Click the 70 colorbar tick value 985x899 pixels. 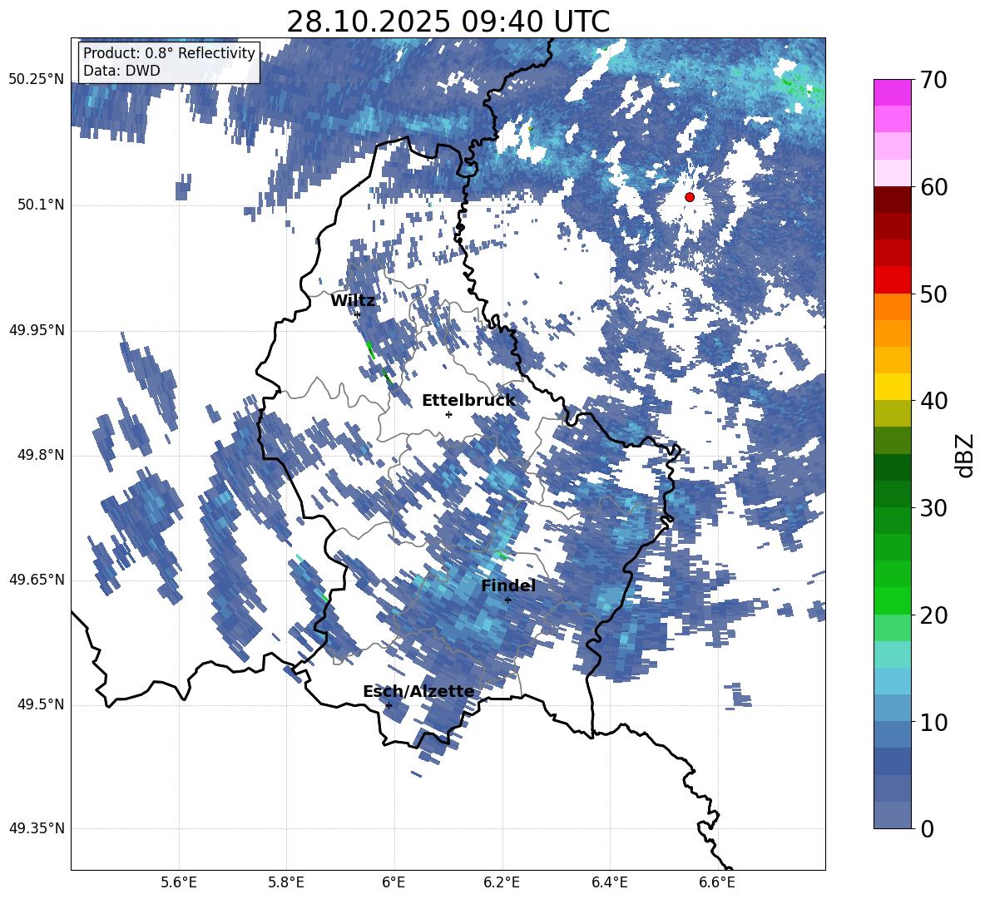click(x=933, y=80)
